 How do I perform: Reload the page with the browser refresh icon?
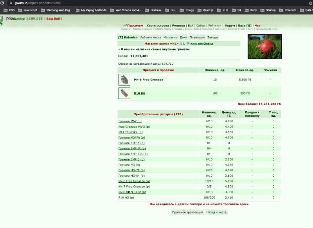point(2,3)
